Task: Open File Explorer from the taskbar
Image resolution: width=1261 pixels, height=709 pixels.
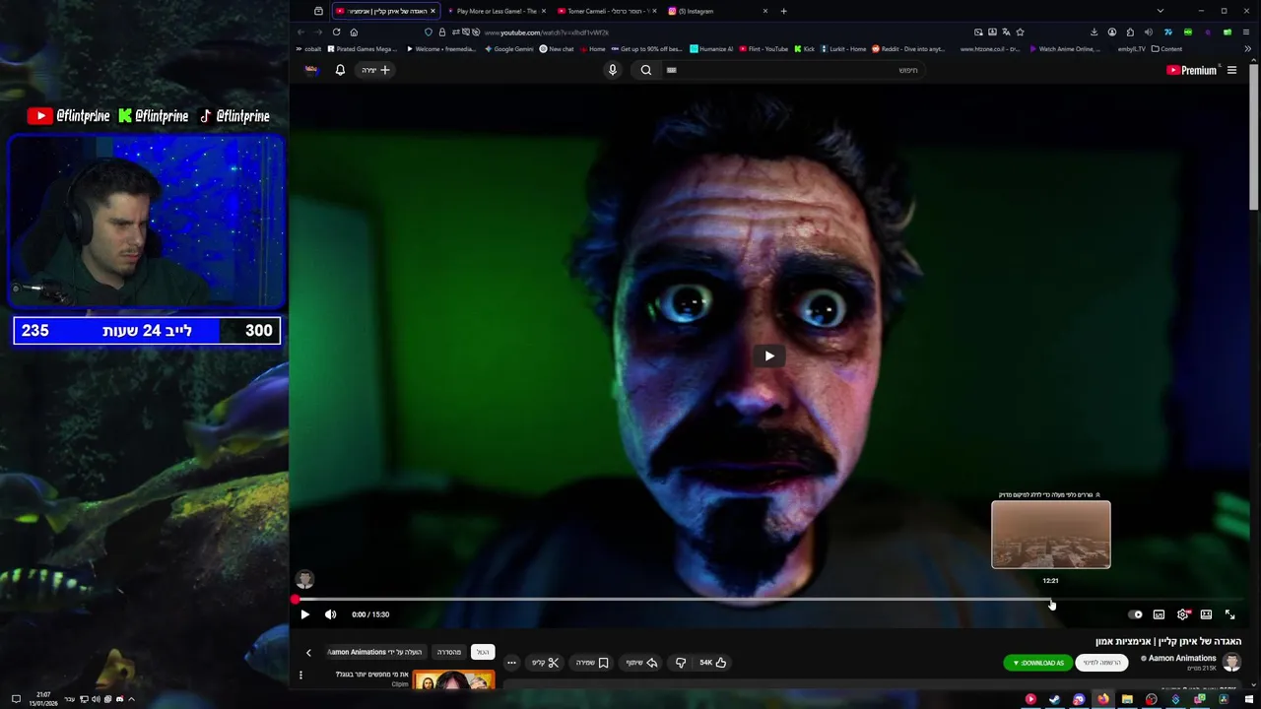Action: click(1127, 699)
